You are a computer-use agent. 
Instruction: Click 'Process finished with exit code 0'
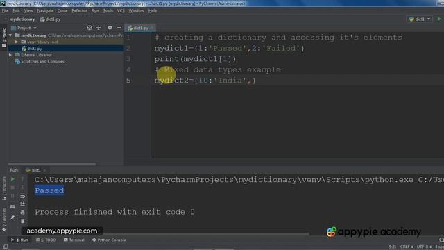tap(114, 212)
